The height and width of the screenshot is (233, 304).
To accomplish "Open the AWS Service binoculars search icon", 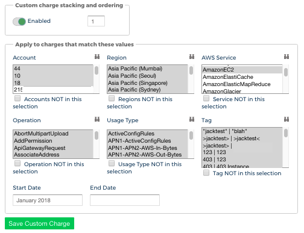I will pos(287,57).
